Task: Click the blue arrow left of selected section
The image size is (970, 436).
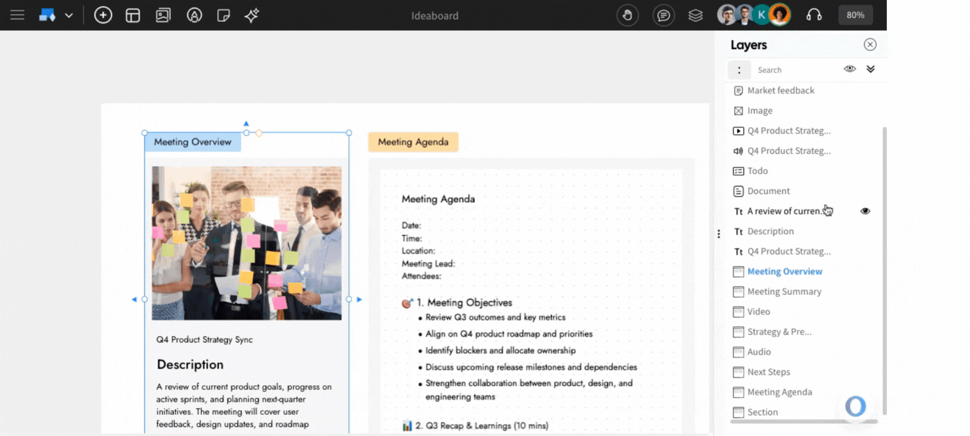Action: tap(134, 299)
